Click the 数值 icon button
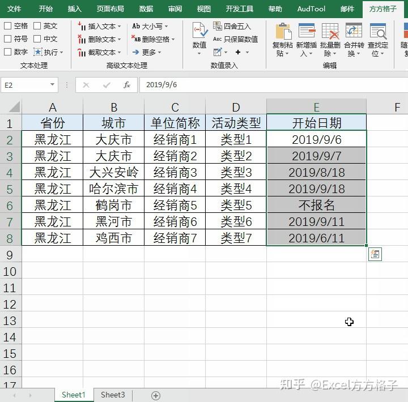This screenshot has height=402, width=408. pos(199,31)
